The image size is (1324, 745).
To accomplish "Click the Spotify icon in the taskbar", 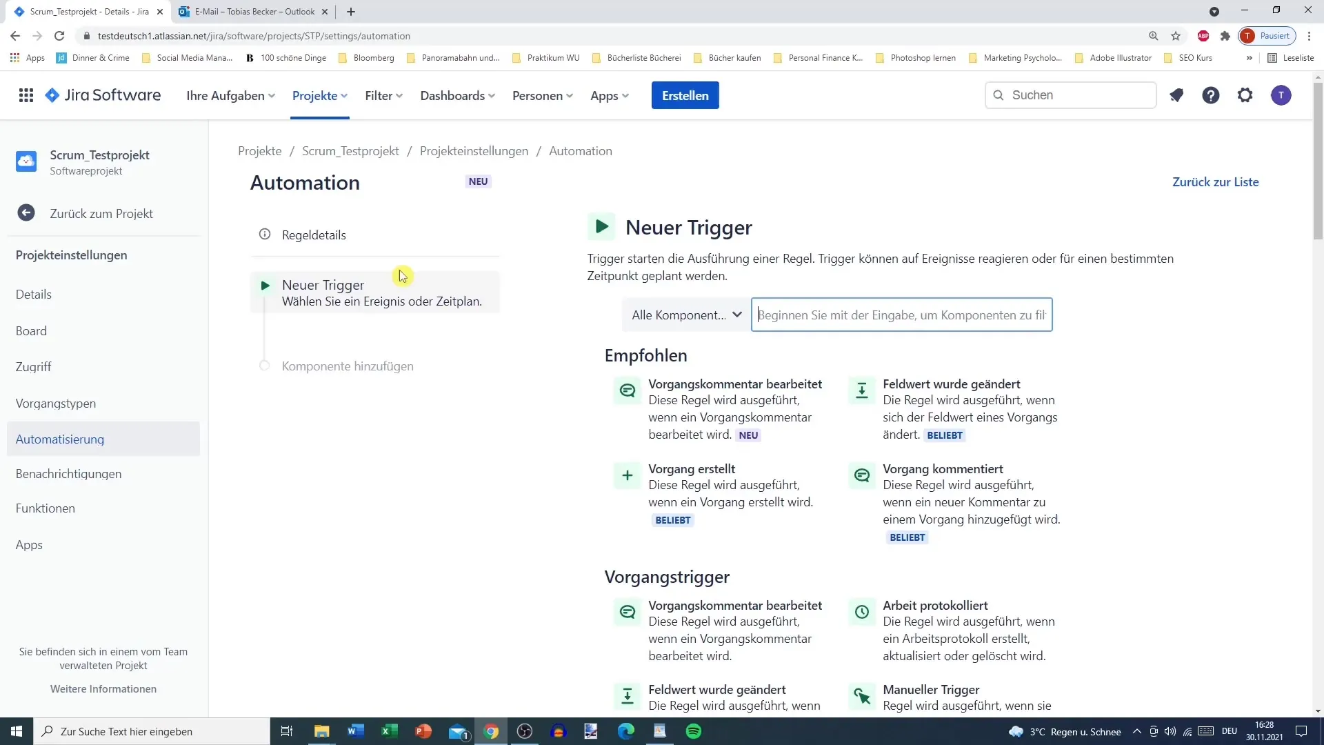I will tap(694, 731).
